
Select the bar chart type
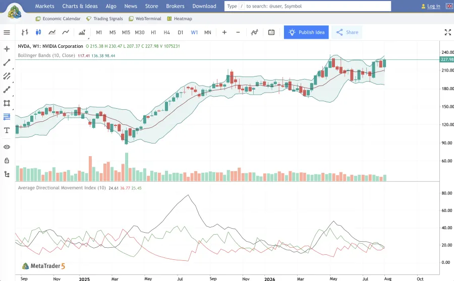pos(25,32)
